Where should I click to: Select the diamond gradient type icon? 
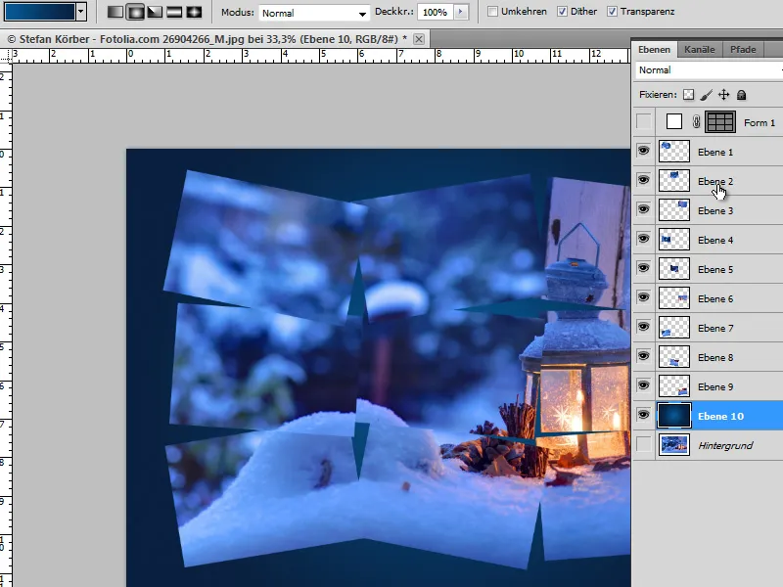pyautogui.click(x=194, y=13)
